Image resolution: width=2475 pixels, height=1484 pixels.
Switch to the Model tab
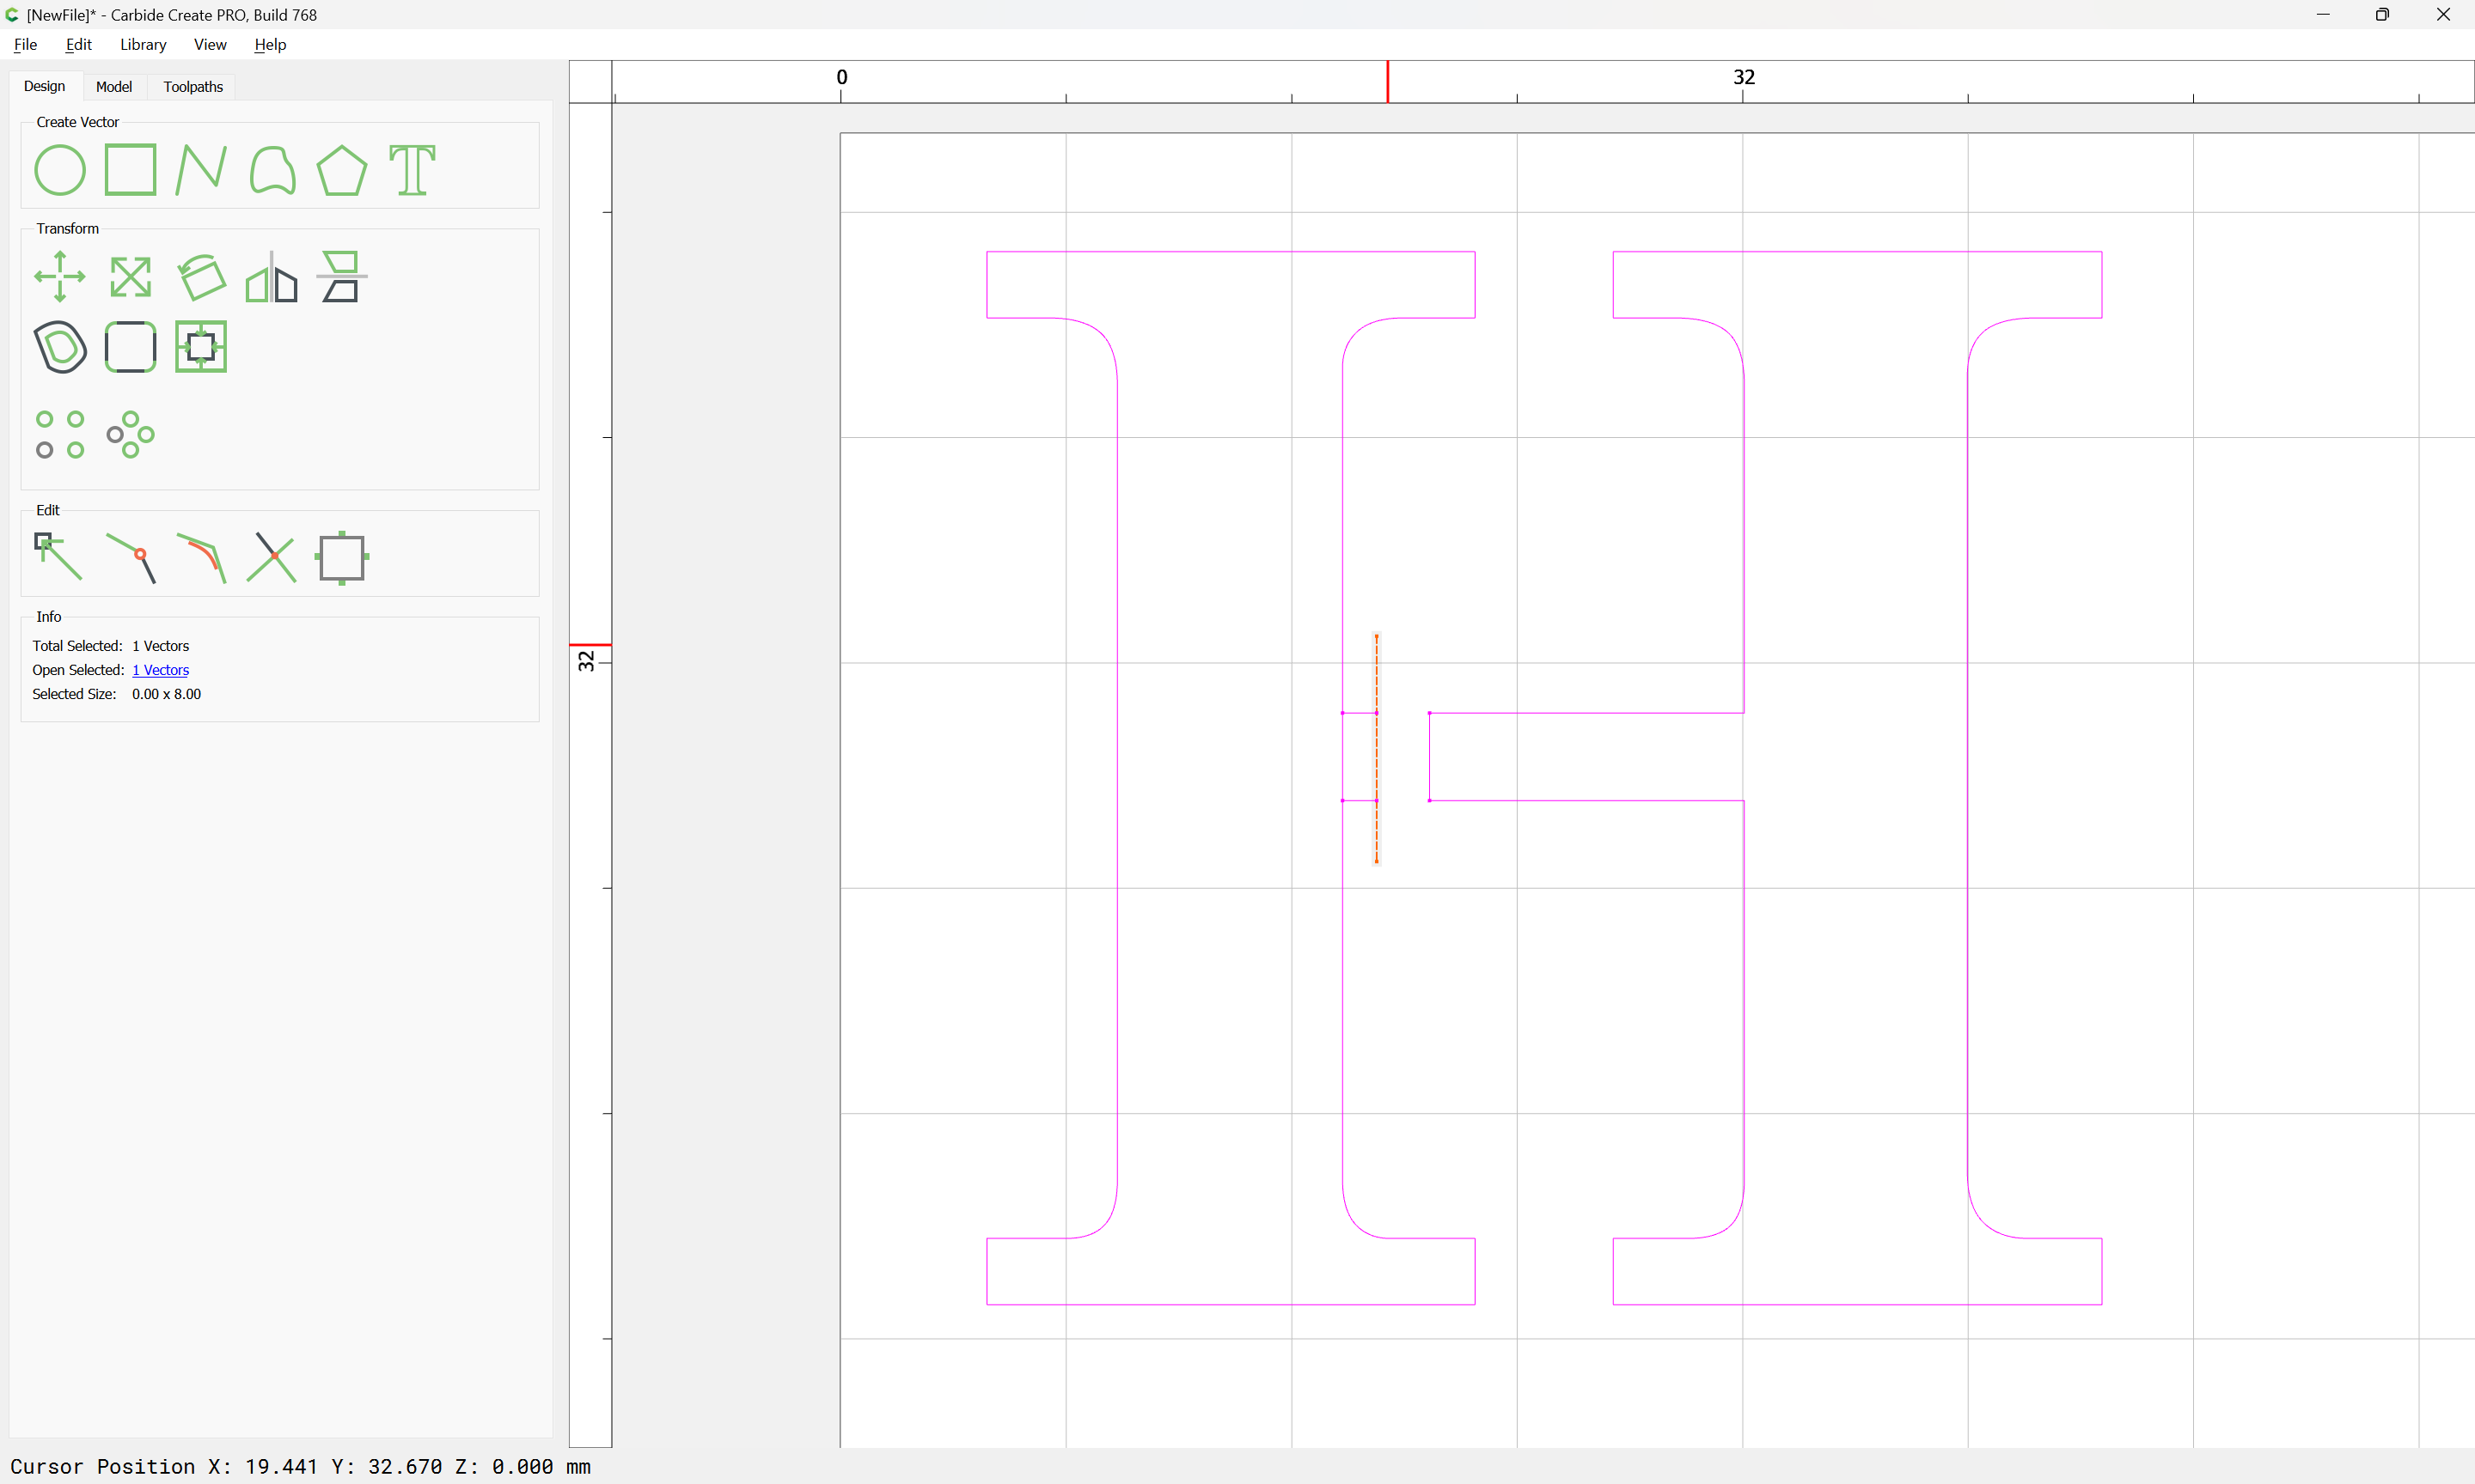pyautogui.click(x=114, y=87)
